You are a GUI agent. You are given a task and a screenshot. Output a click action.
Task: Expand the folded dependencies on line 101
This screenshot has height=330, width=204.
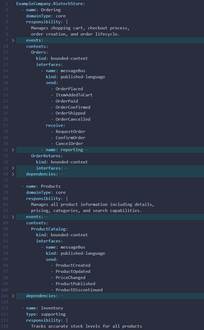[13, 296]
